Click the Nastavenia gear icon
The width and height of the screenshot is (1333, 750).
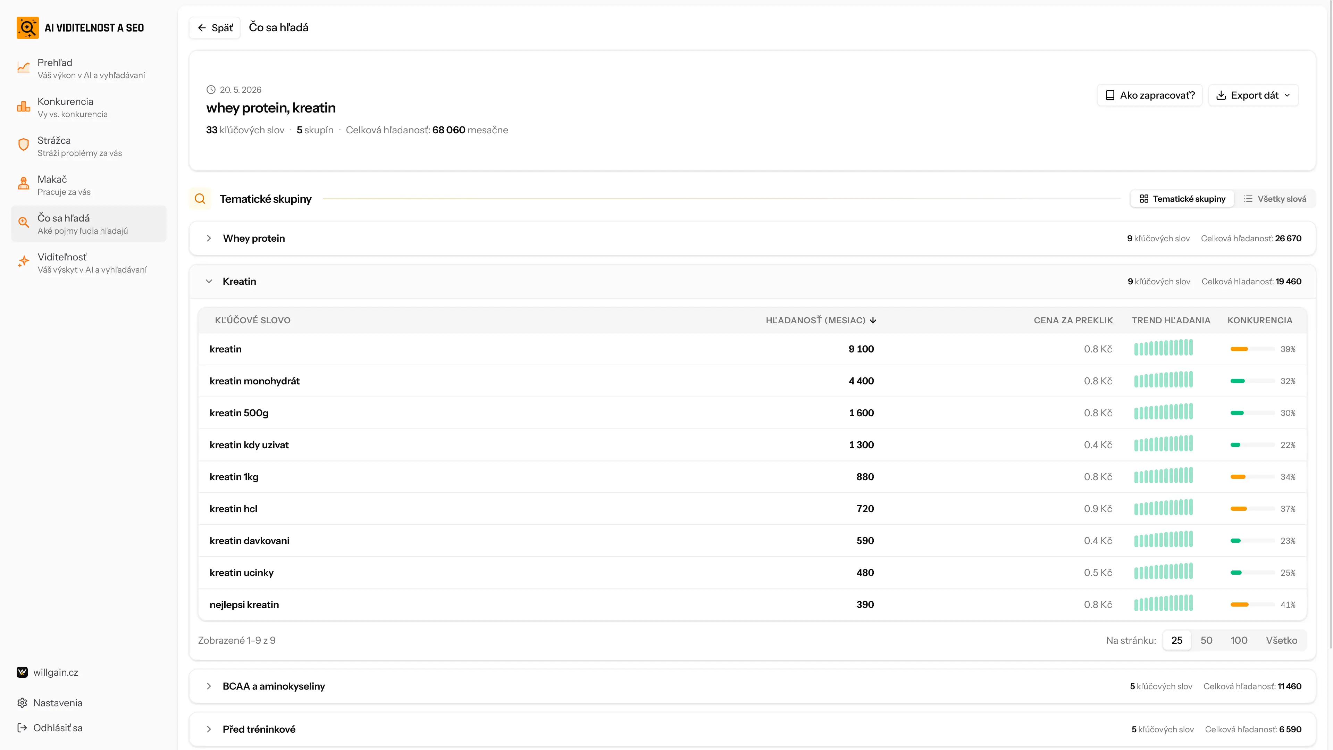[22, 703]
